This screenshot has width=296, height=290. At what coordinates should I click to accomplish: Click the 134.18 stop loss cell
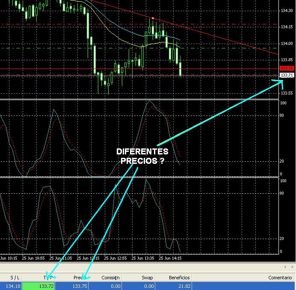[x=11, y=286]
